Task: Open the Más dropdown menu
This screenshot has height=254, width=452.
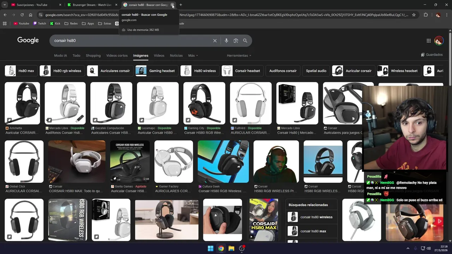Action: [193, 55]
